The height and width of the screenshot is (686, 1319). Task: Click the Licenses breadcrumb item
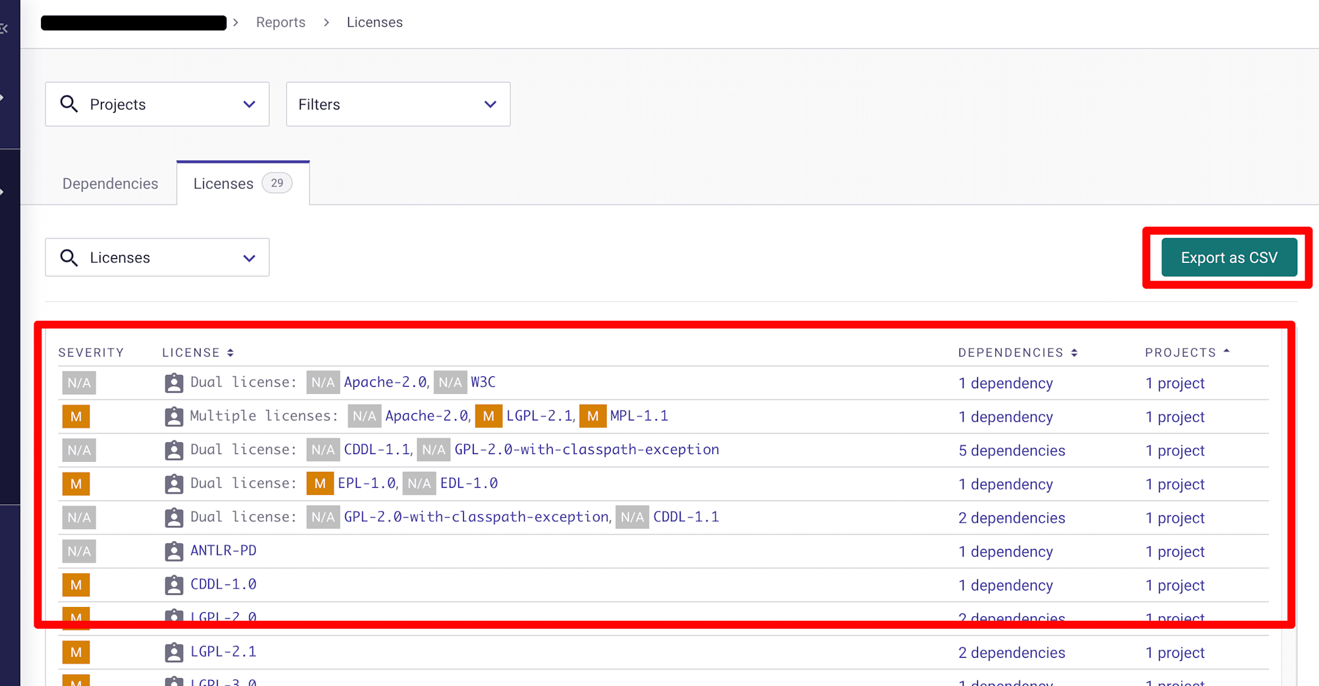point(375,22)
